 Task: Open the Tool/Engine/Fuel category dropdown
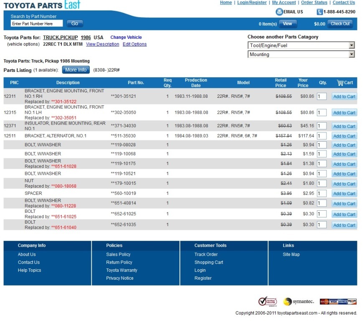pyautogui.click(x=301, y=45)
